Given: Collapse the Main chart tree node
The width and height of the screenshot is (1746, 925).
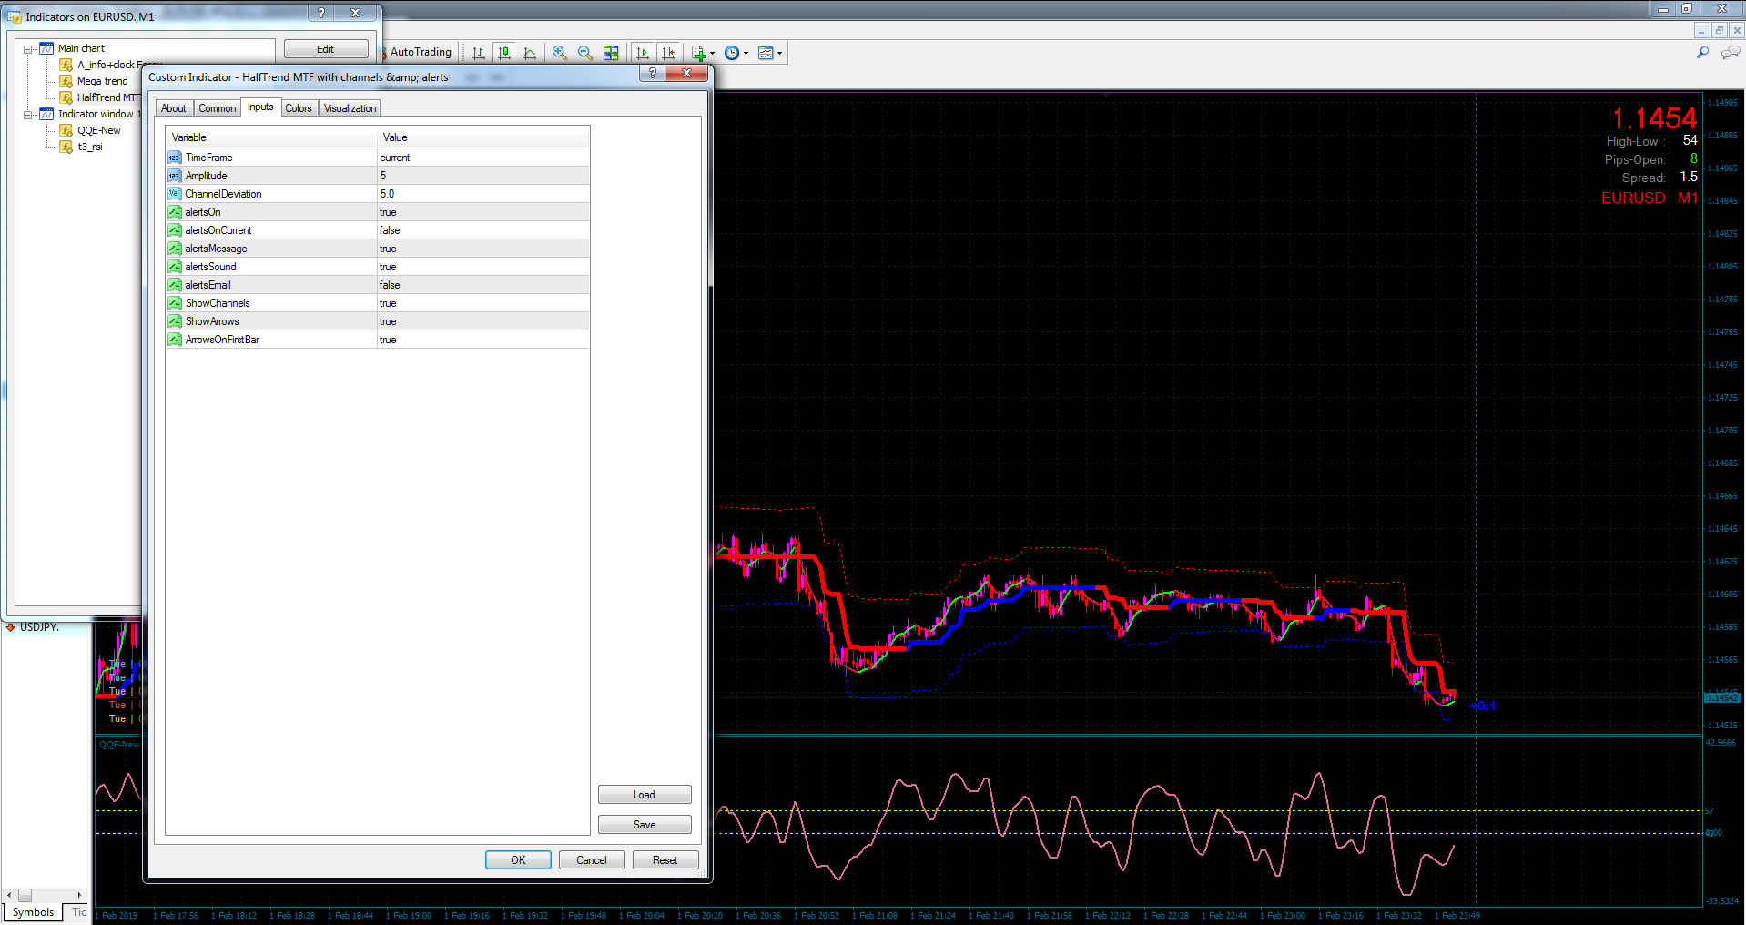Looking at the screenshot, I should click(28, 49).
